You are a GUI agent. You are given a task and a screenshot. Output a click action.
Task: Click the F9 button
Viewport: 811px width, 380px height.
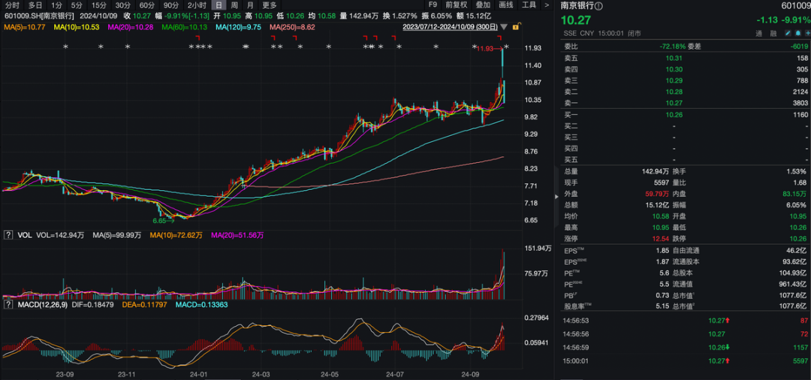[x=433, y=5]
